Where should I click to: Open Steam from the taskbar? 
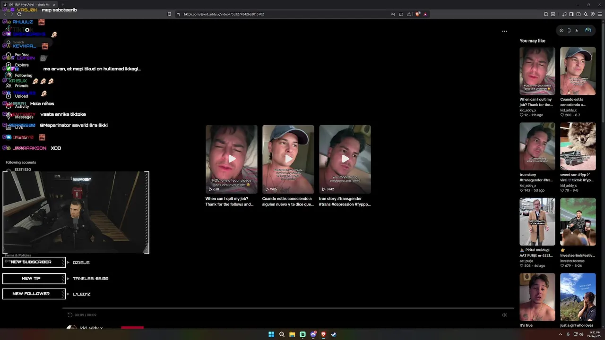pyautogui.click(x=334, y=334)
